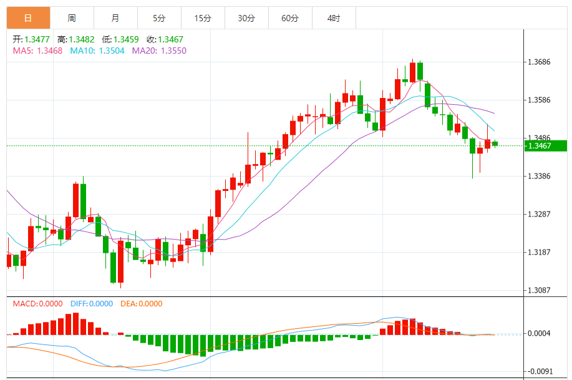Click the MA10: 1.3504 indicator label
The height and width of the screenshot is (380, 572).
tap(97, 51)
